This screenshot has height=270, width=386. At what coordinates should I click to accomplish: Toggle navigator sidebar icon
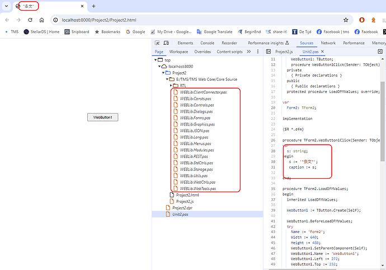tap(269, 52)
